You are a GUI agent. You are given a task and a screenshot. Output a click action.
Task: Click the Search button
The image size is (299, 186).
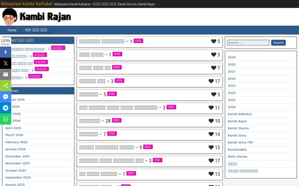(x=278, y=42)
